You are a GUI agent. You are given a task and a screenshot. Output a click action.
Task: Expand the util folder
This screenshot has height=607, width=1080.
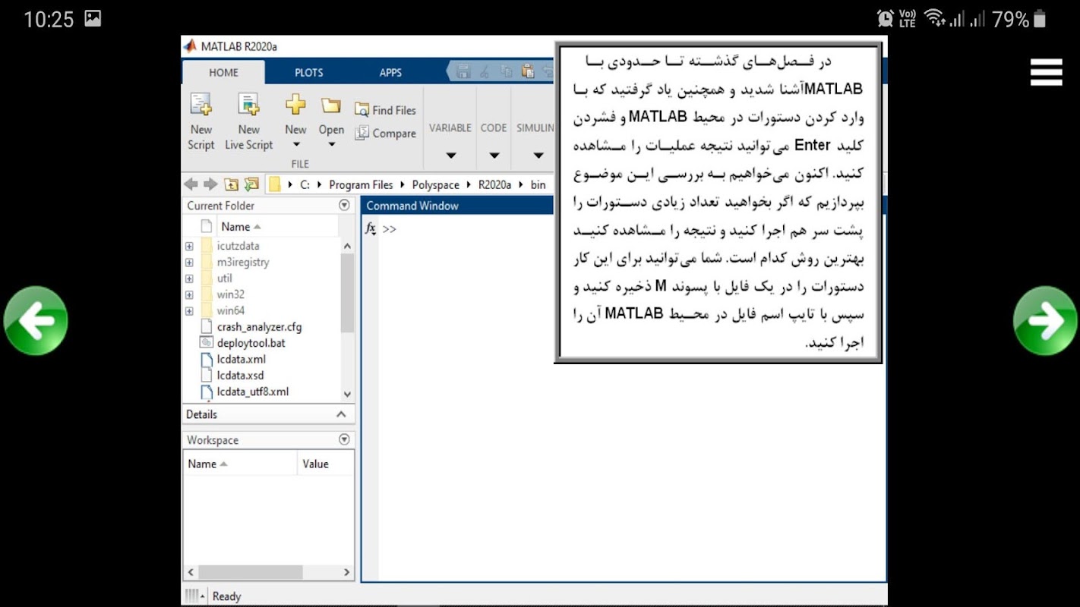[189, 278]
